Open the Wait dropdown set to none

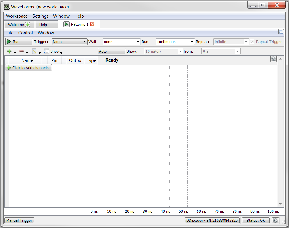pyautogui.click(x=121, y=42)
